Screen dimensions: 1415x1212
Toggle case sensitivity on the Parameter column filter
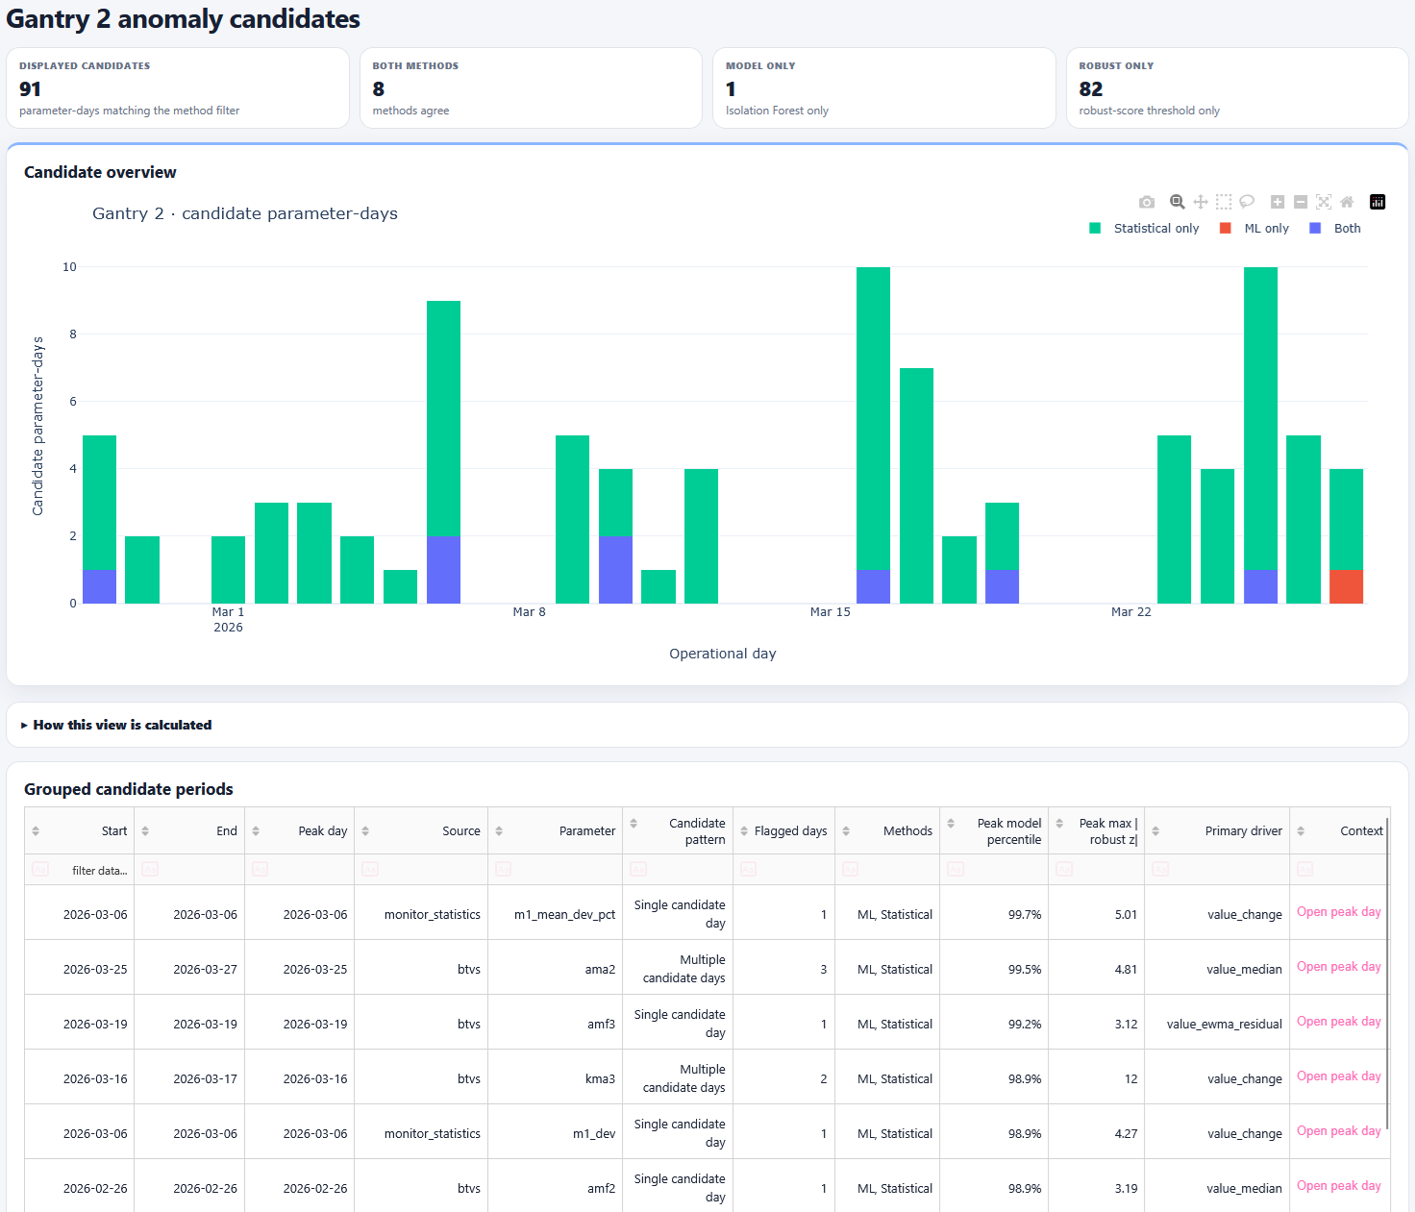[x=503, y=869]
